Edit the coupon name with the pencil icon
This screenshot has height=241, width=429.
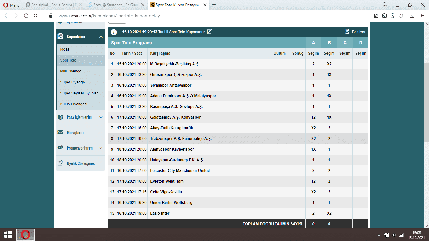click(x=209, y=32)
